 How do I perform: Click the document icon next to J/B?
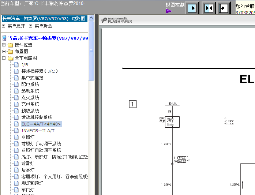click(x=16, y=65)
